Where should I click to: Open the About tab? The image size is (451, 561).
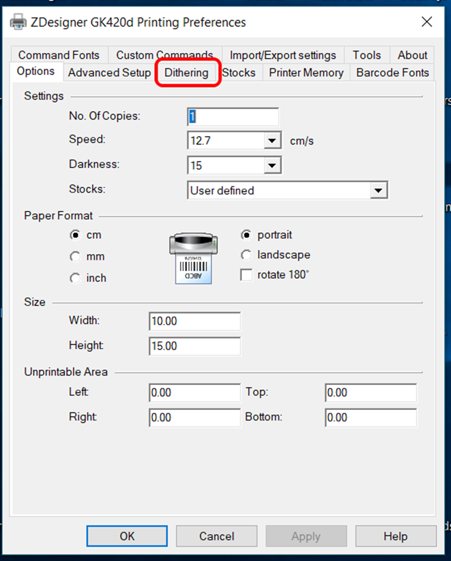tap(412, 55)
